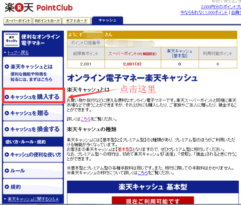Screen dimensions: 241x205
Task: Click arrow icon beside ルール
Action: 7,170
